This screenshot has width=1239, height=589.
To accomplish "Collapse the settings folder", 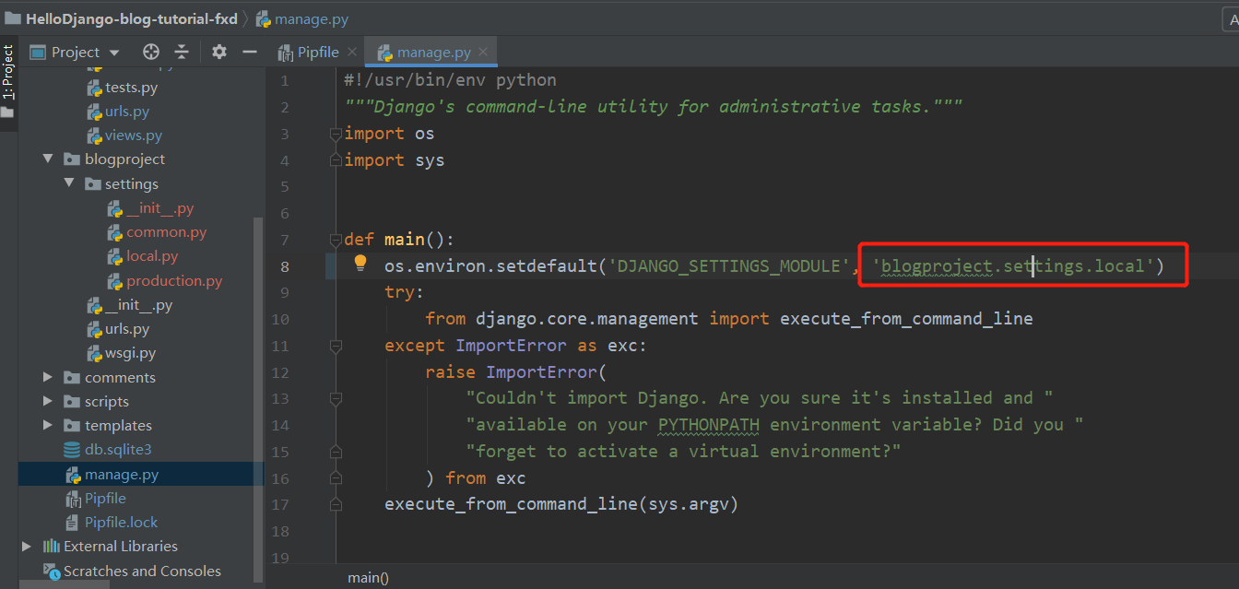I will pyautogui.click(x=69, y=183).
